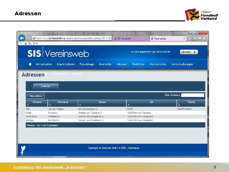The image size is (229, 172).
Task: Switch to the SIS-Handball tab
Action: 131,39
